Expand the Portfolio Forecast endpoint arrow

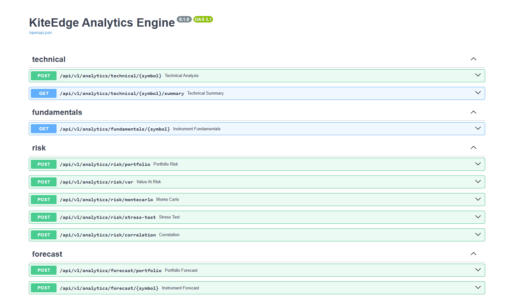(478, 270)
